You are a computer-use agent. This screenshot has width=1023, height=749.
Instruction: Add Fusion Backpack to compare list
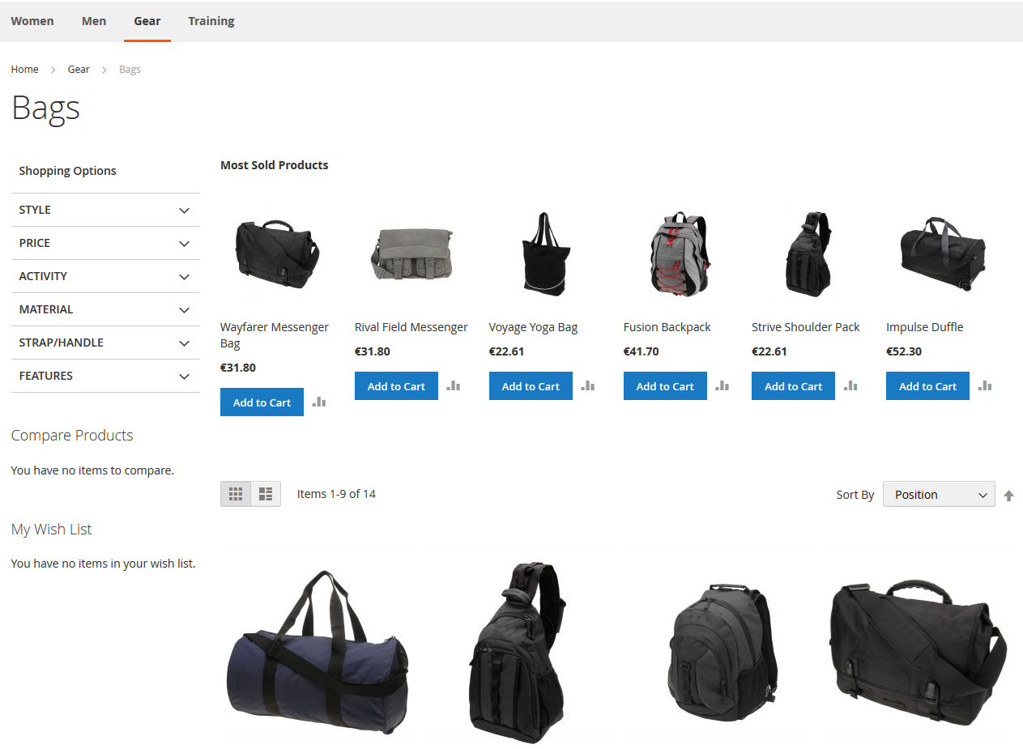[722, 385]
